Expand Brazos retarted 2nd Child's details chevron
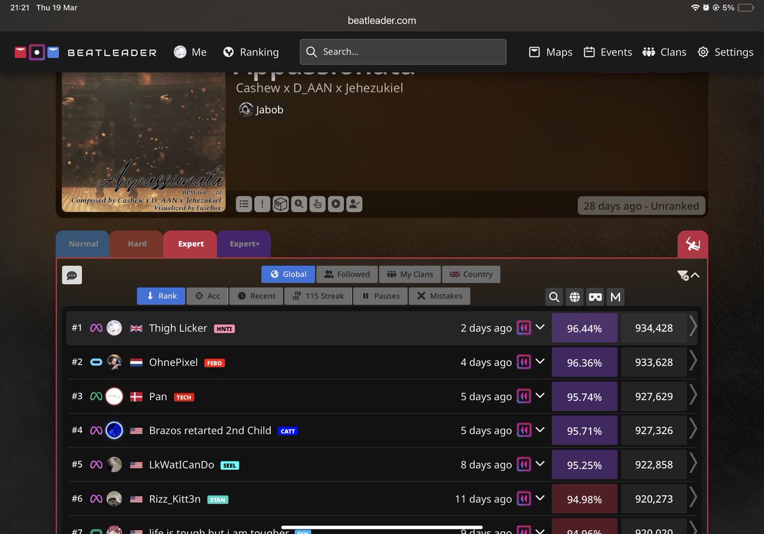This screenshot has width=764, height=534. point(540,429)
